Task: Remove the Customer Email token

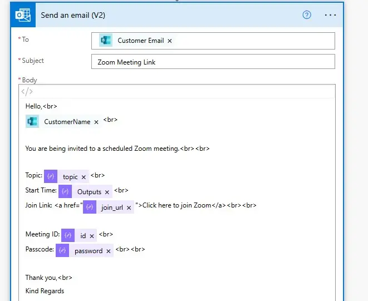Action: pyautogui.click(x=170, y=41)
